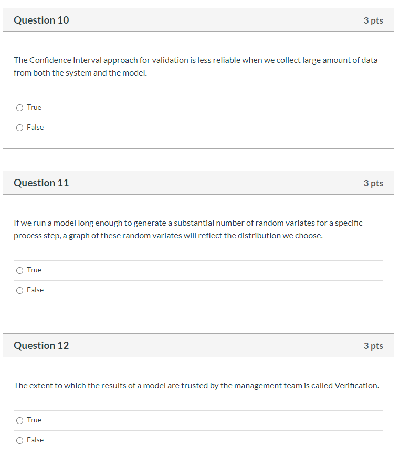Click the Question 12 header
The image size is (399, 465).
41,345
